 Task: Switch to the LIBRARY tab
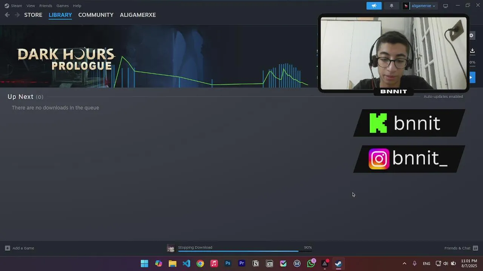pyautogui.click(x=60, y=15)
